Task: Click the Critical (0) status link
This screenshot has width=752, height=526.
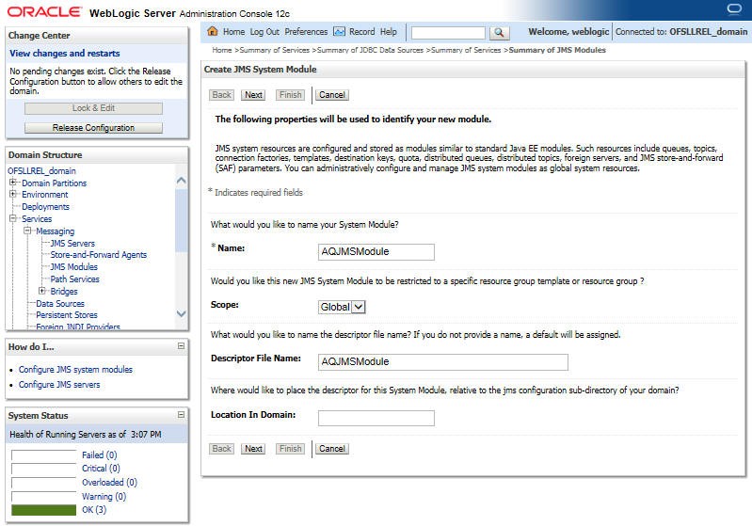Action: 102,468
